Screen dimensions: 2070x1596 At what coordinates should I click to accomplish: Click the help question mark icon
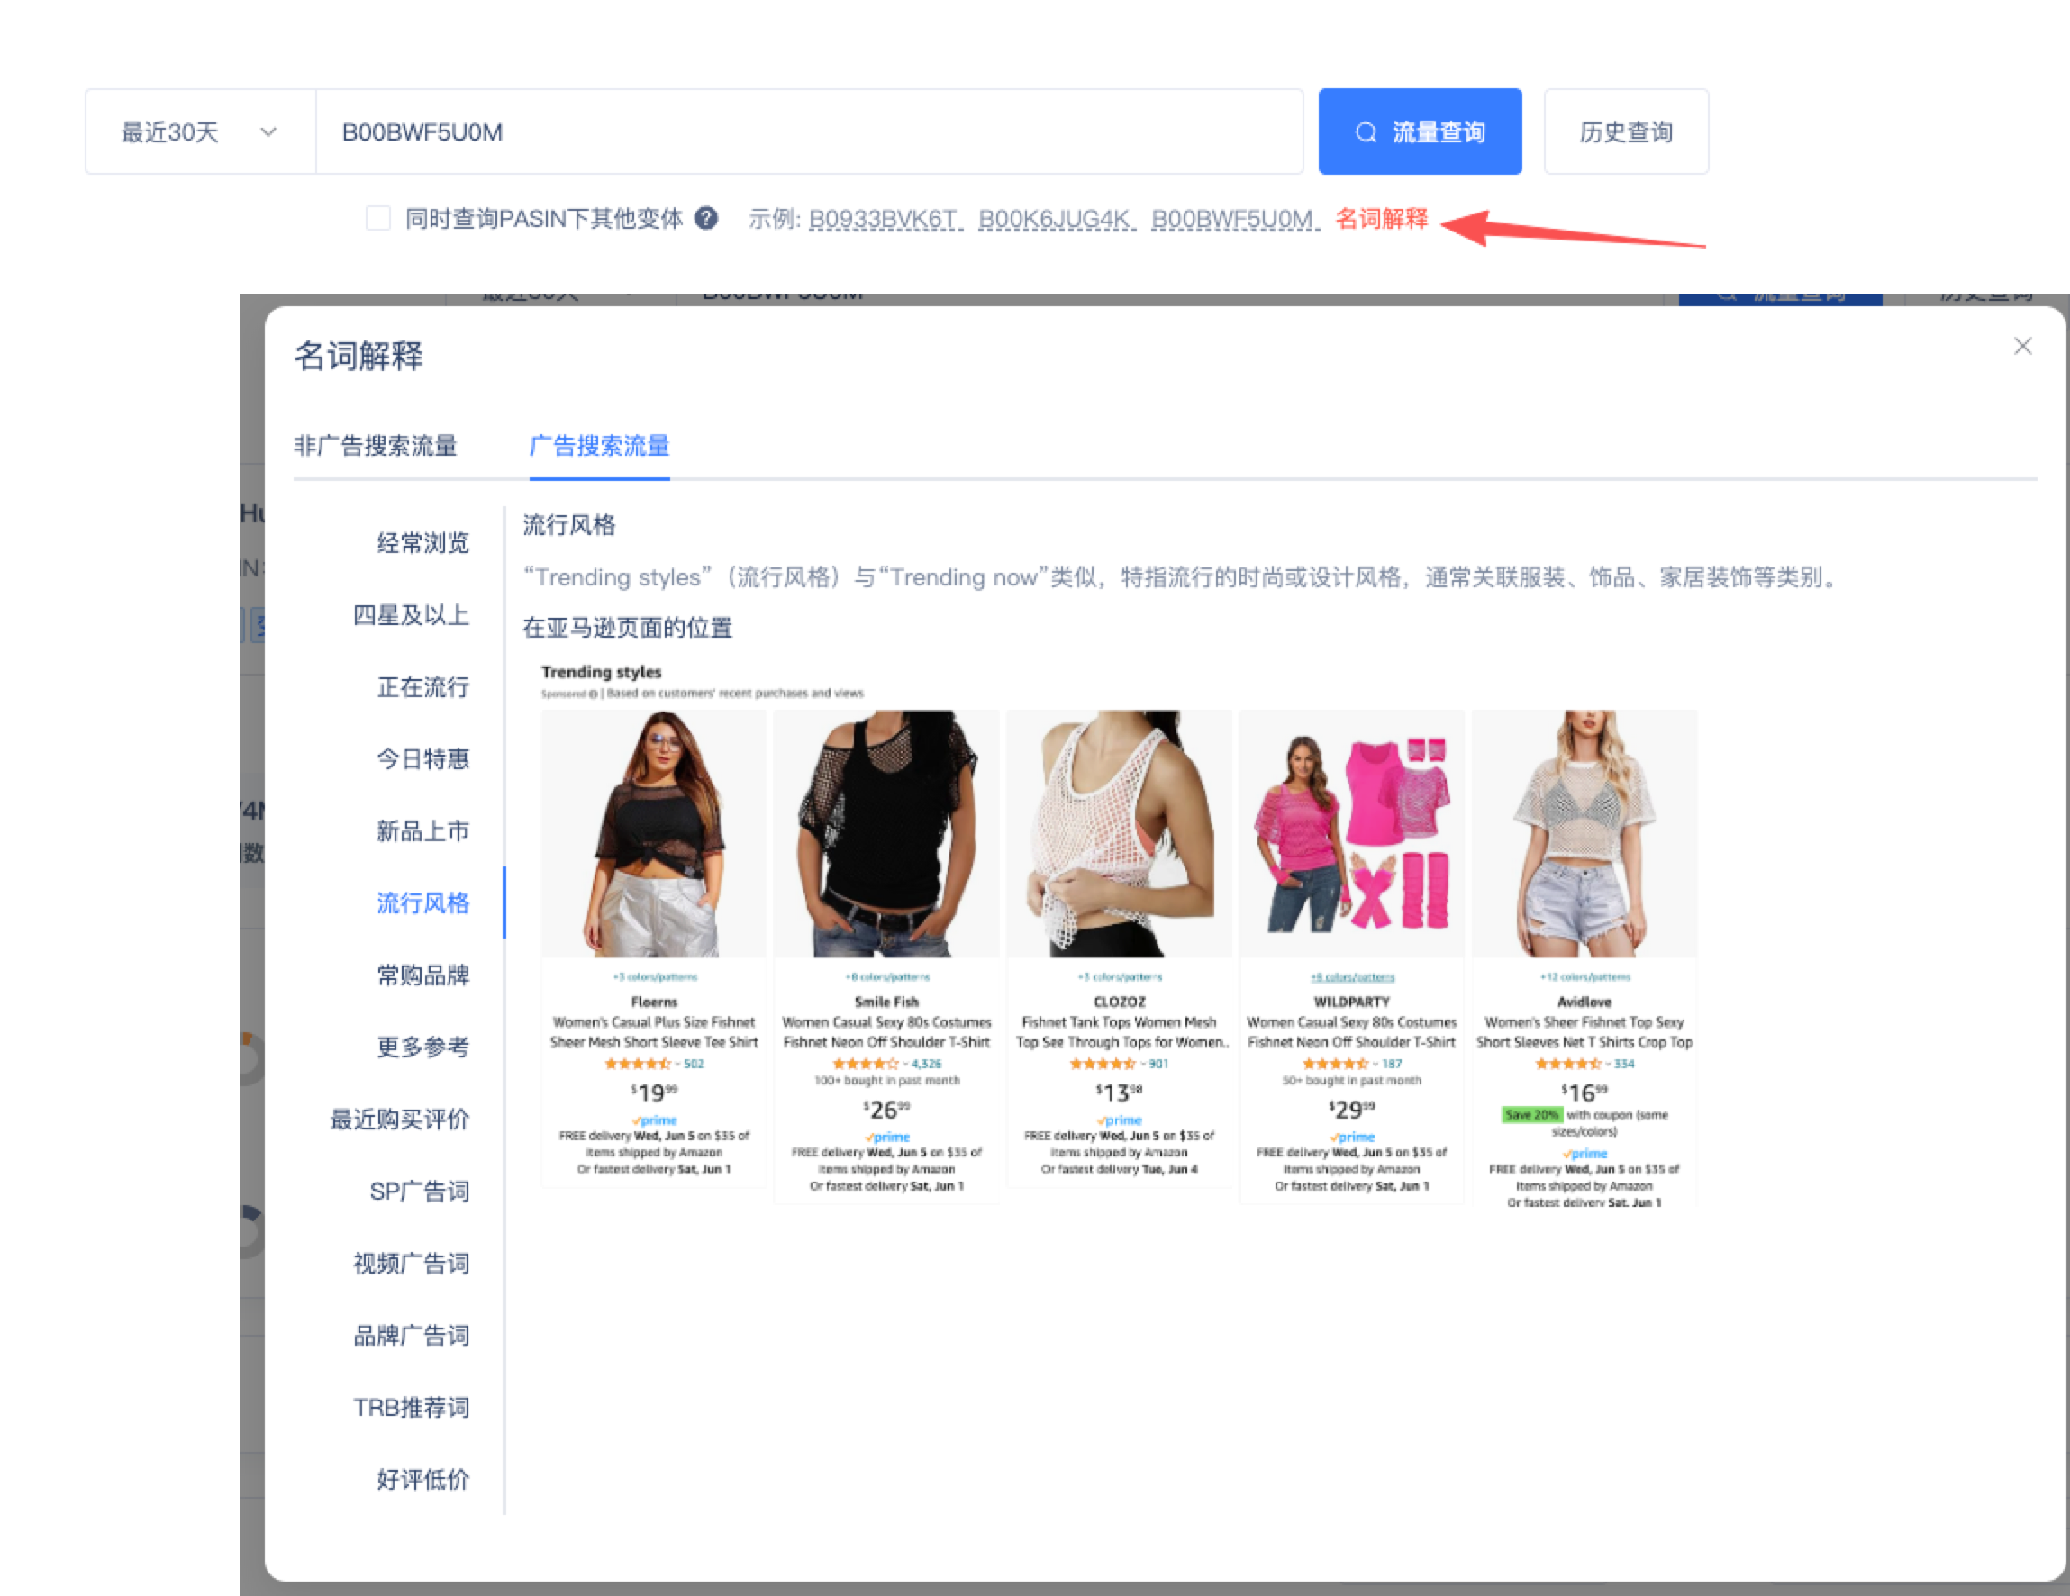(x=705, y=219)
